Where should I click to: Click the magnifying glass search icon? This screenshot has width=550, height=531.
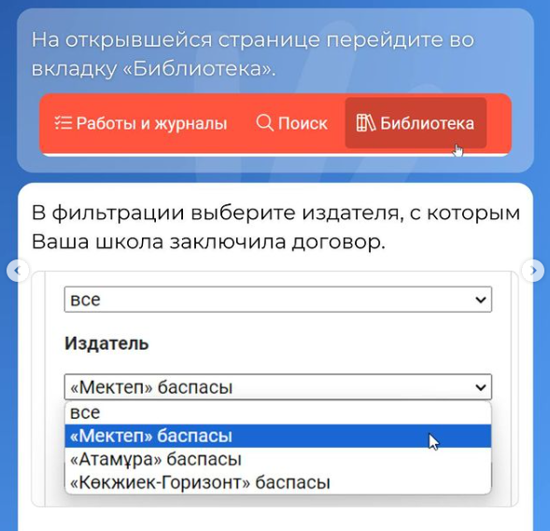point(264,123)
